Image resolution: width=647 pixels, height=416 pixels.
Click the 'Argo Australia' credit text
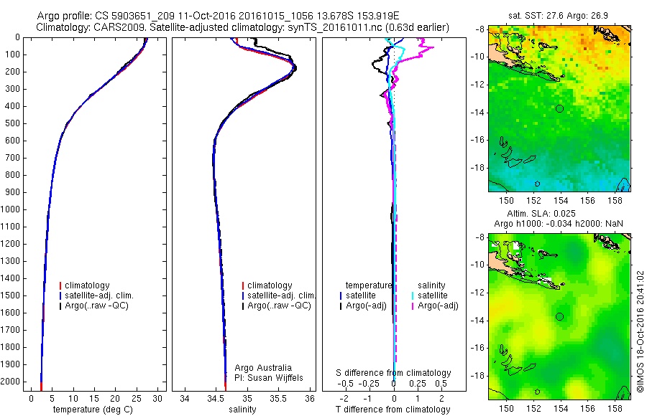click(x=263, y=368)
